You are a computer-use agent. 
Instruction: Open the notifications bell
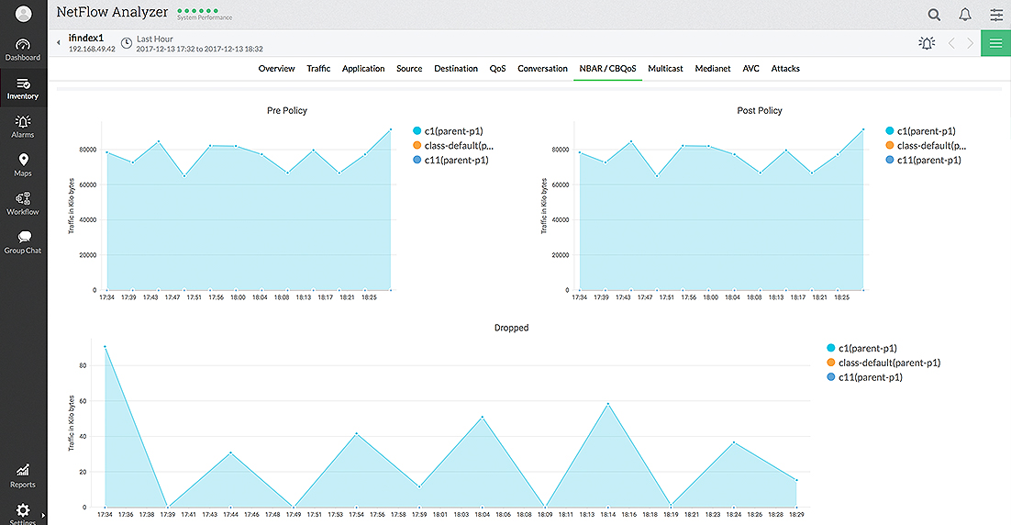point(964,14)
